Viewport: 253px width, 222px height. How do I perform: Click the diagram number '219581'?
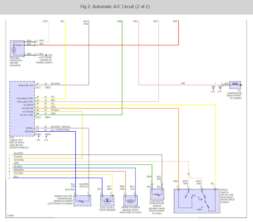click(x=11, y=216)
